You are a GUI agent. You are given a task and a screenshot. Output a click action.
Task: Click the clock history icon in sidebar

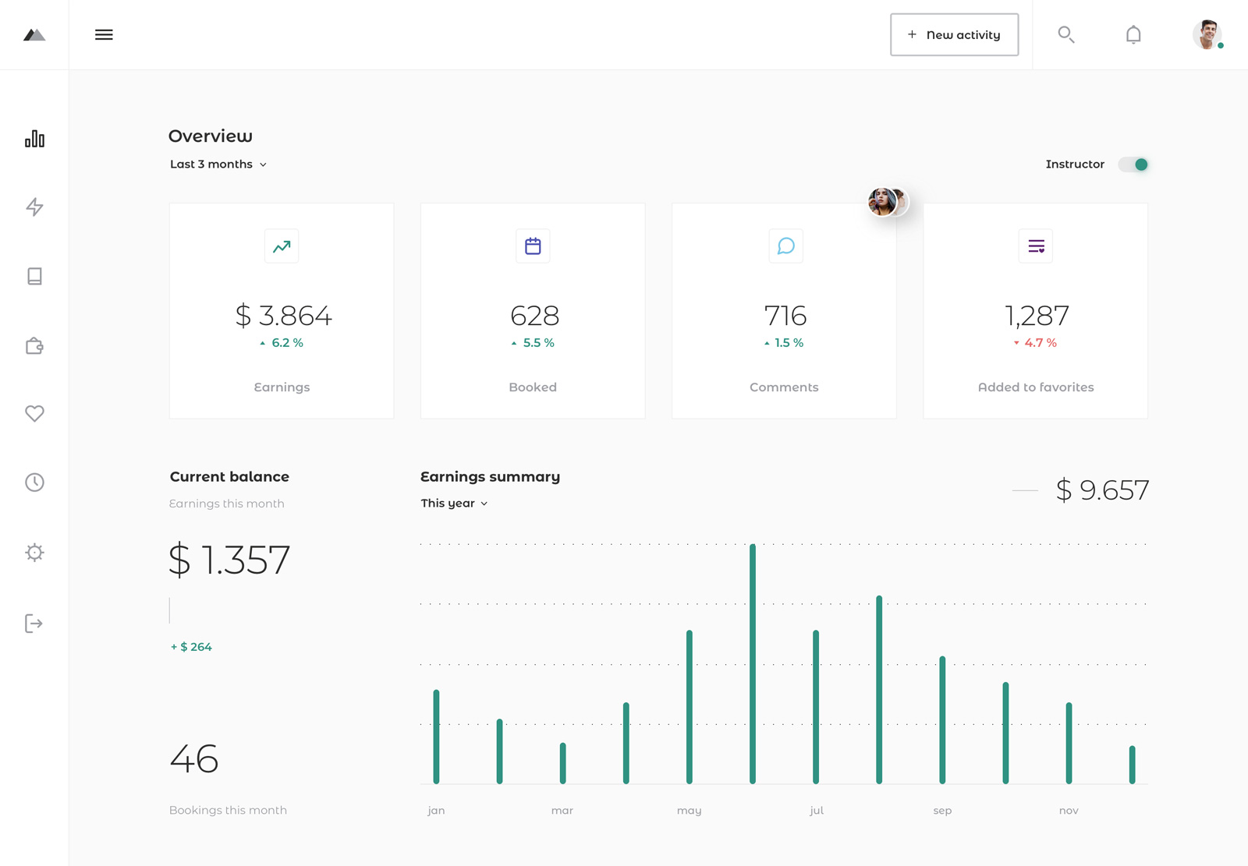(34, 483)
